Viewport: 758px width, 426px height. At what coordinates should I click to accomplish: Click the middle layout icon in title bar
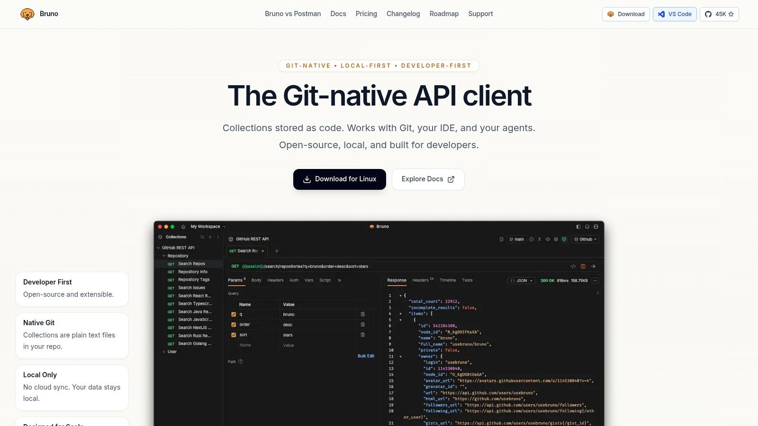tap(587, 227)
